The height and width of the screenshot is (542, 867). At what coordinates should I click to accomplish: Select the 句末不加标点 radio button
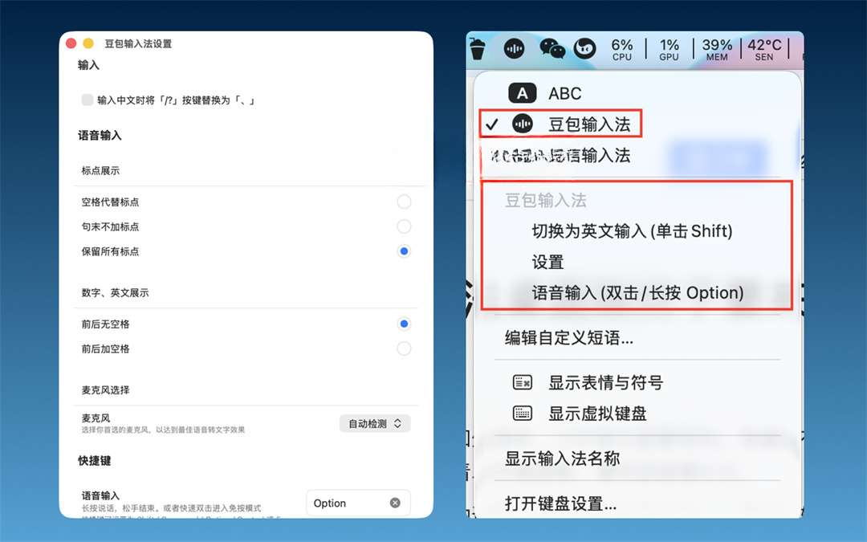[x=404, y=226]
